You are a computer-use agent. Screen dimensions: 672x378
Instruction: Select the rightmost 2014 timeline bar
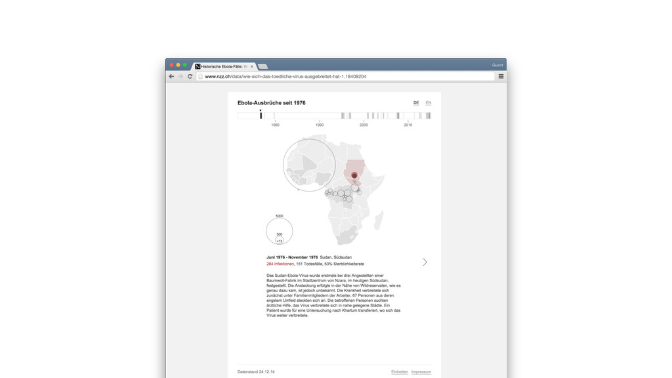click(x=428, y=115)
